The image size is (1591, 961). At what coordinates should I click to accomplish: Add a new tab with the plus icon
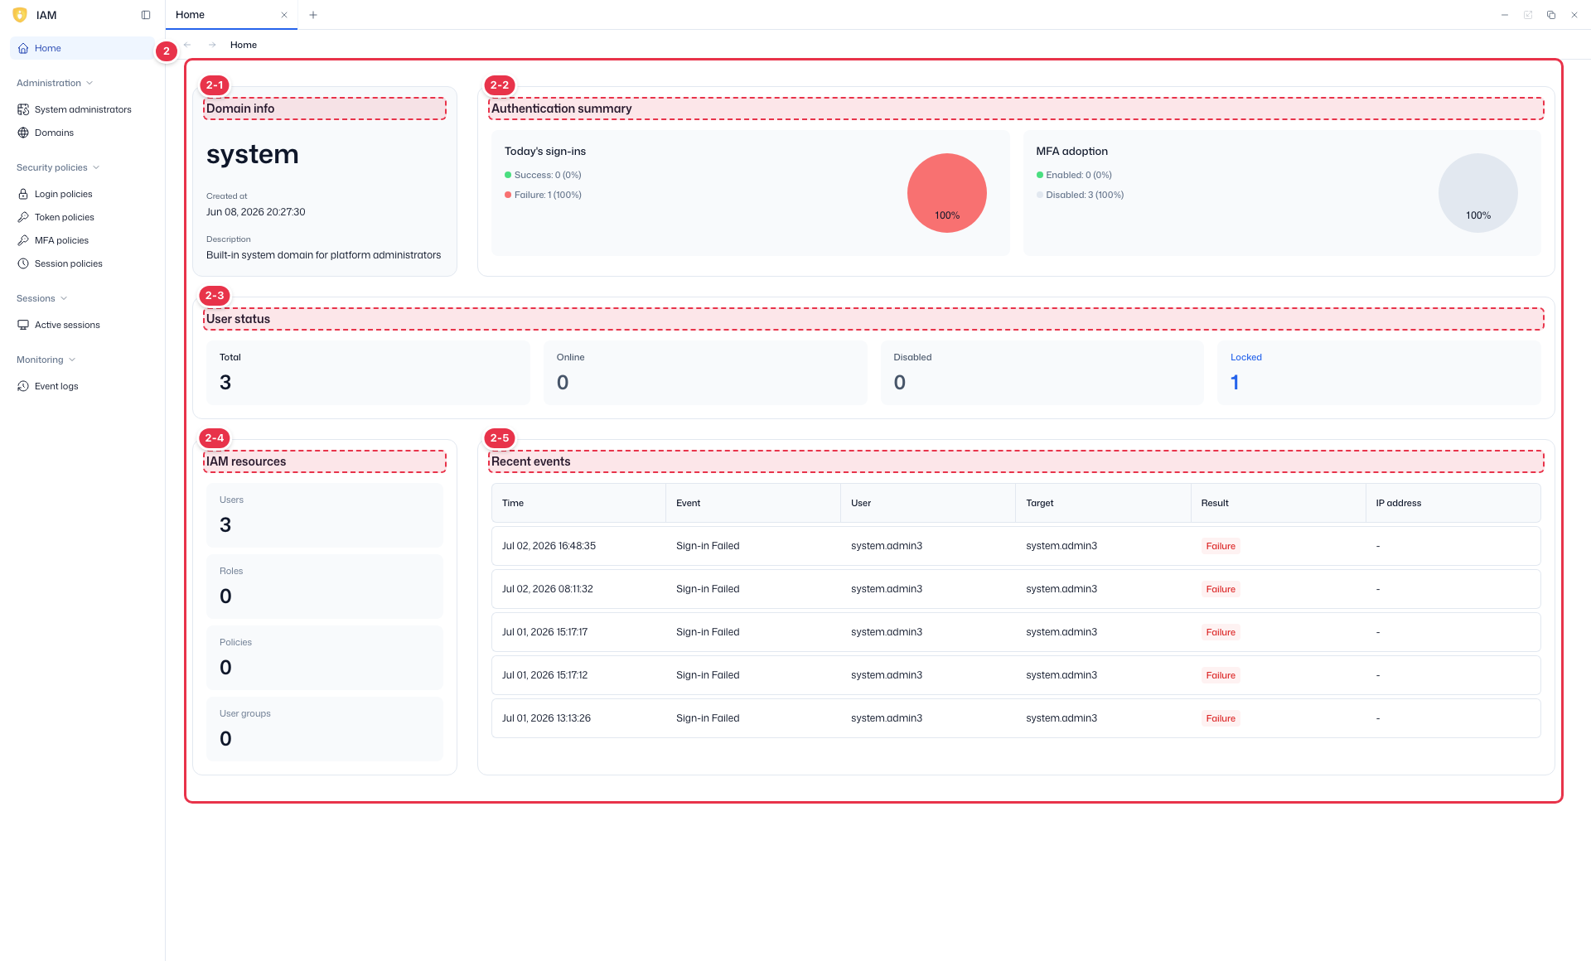[313, 15]
